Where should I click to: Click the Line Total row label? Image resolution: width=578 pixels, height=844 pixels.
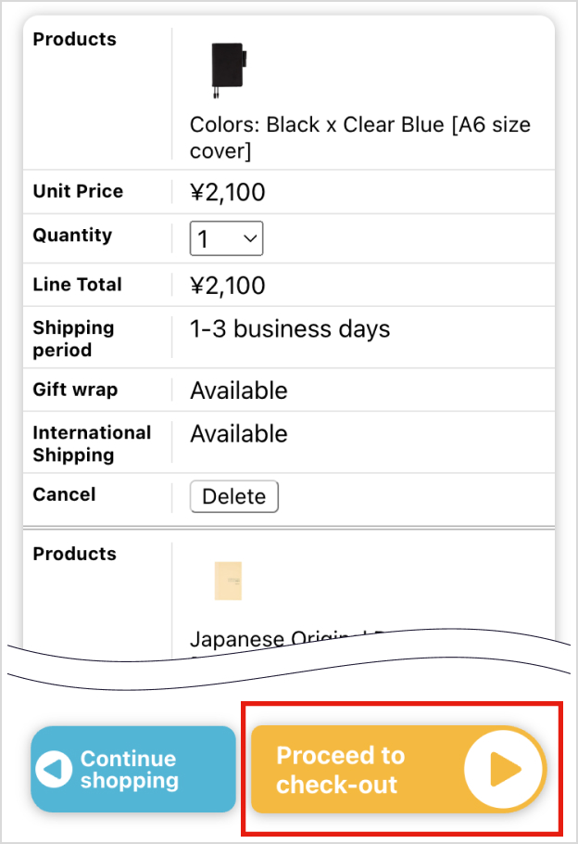pyautogui.click(x=77, y=285)
